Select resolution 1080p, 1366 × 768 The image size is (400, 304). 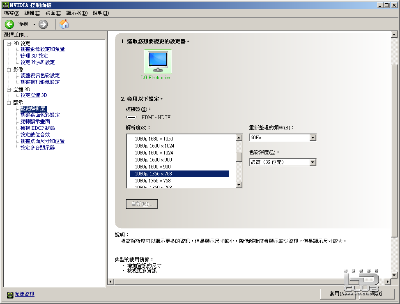point(179,174)
